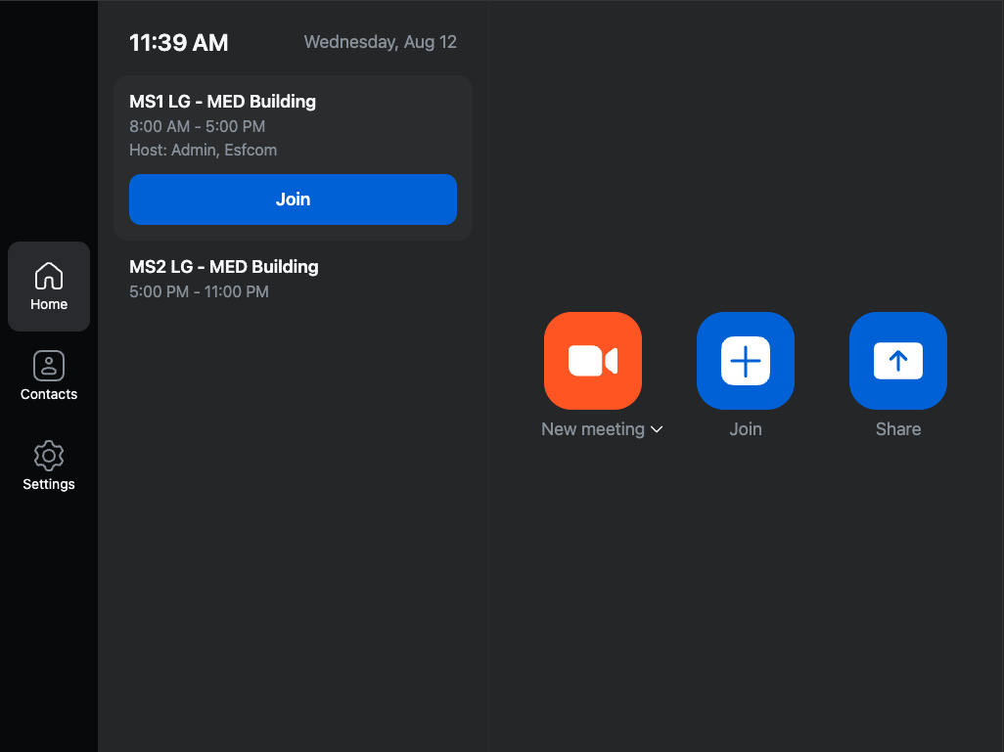Image resolution: width=1004 pixels, height=752 pixels.
Task: Click the New meeting text label
Action: pos(593,428)
